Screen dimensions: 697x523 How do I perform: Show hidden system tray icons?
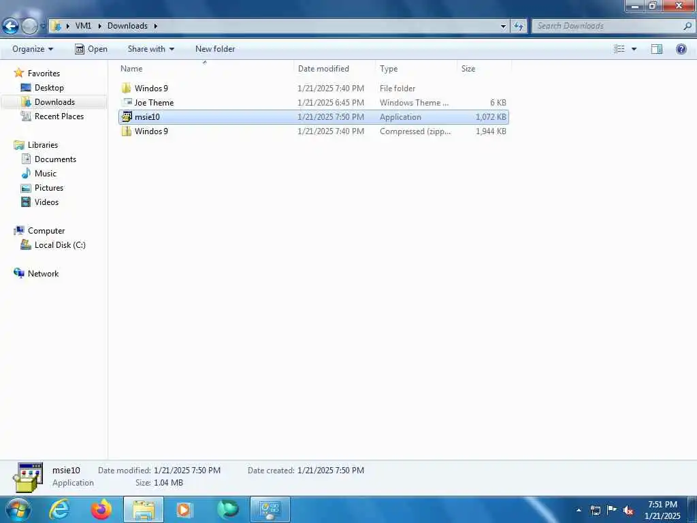click(579, 510)
